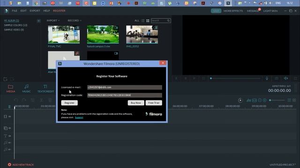Open the HELP menu

pos(46,11)
